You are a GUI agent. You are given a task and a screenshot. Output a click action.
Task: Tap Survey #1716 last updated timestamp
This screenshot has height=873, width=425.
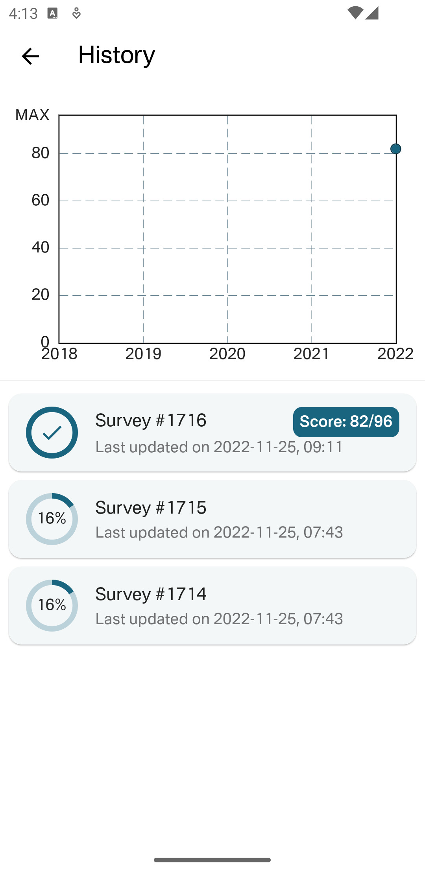click(x=219, y=447)
